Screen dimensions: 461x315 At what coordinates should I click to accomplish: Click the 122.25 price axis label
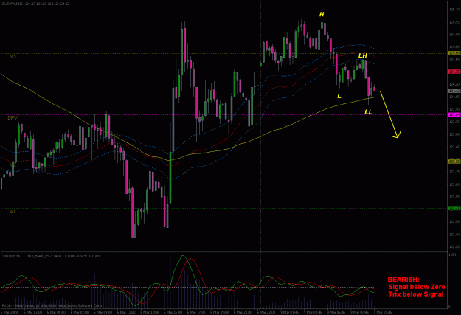tap(454, 247)
